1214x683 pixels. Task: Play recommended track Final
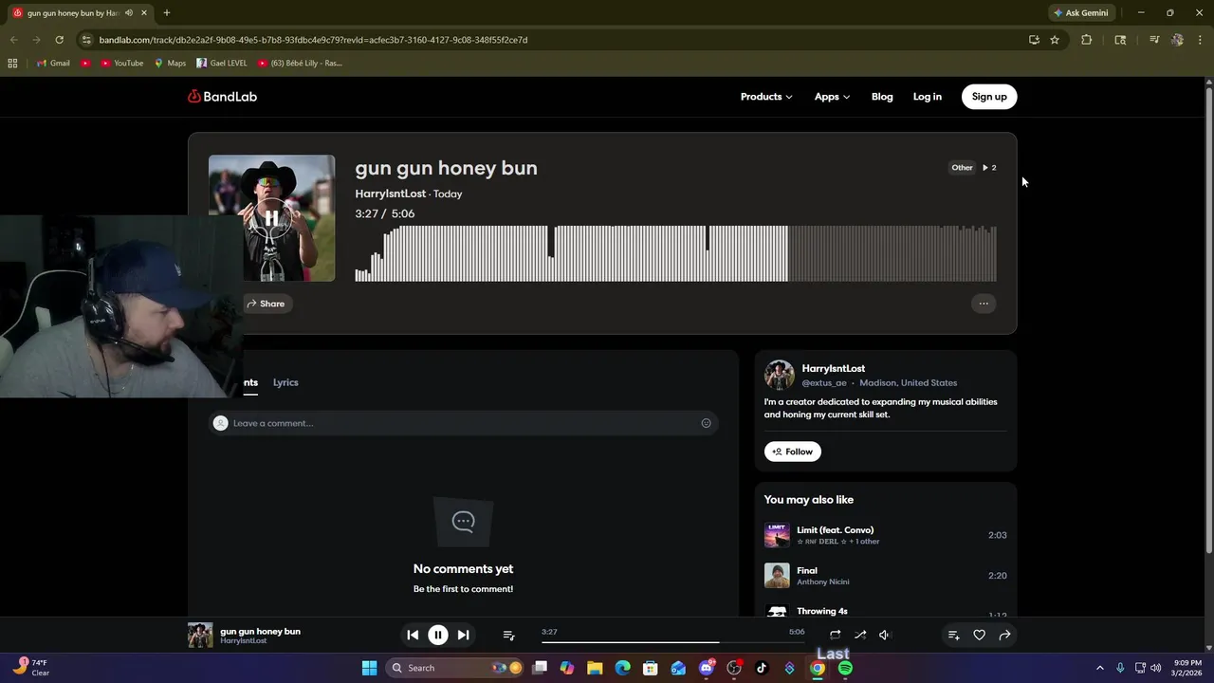point(807,571)
